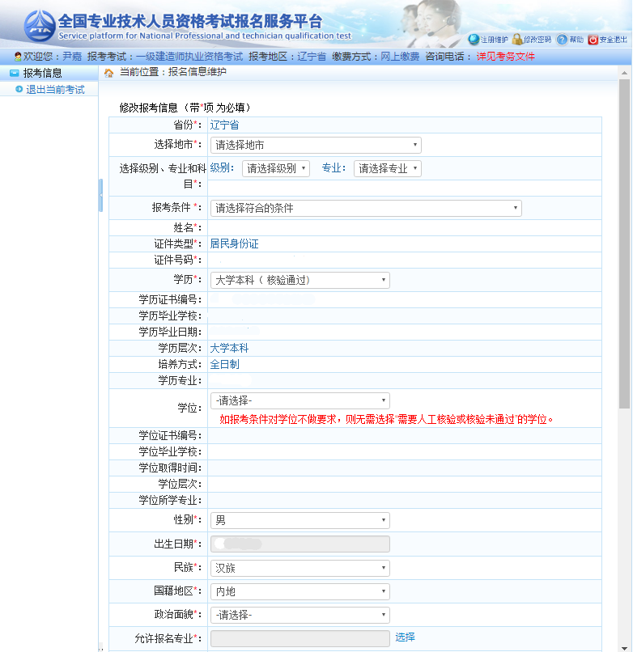The width and height of the screenshot is (633, 652).
Task: Click the 选择 link for 允许报名专业
Action: click(405, 637)
